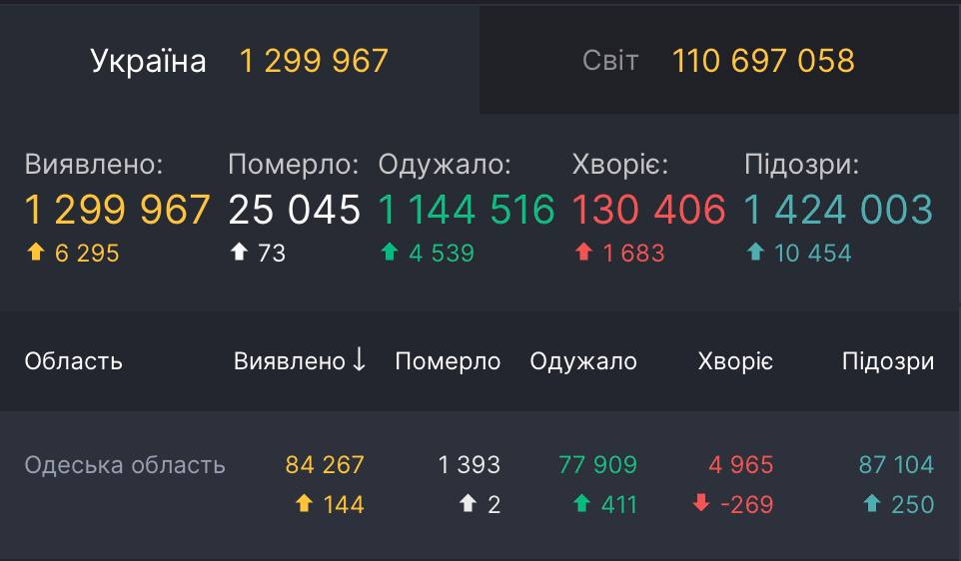Viewport: 961px width, 561px height.
Task: Click the sort arrow next to Виявлено header
Action: coord(360,360)
